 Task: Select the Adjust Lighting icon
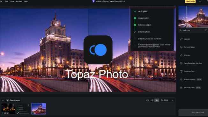pos(181,79)
